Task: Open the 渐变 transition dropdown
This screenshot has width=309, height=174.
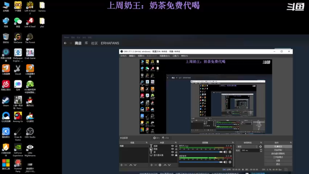Action: pos(247,147)
